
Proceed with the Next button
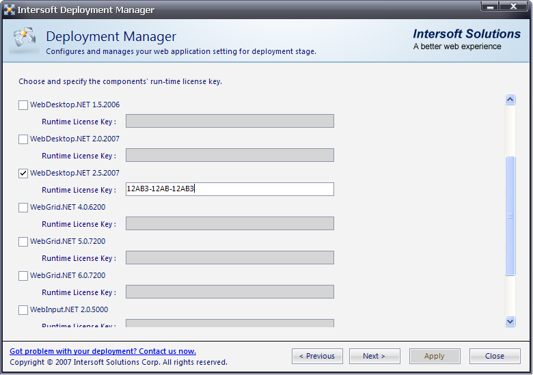tap(374, 356)
